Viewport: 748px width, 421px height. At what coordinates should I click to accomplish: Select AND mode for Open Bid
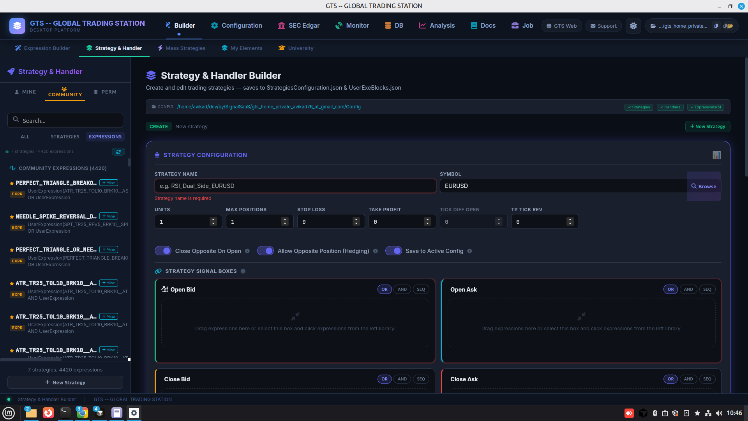point(402,289)
